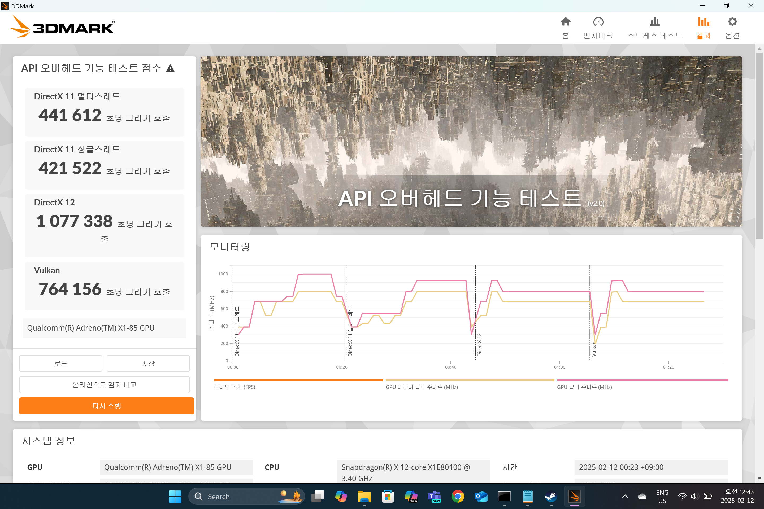Click the 3DMark icon in the taskbar
764x509 pixels.
[574, 496]
